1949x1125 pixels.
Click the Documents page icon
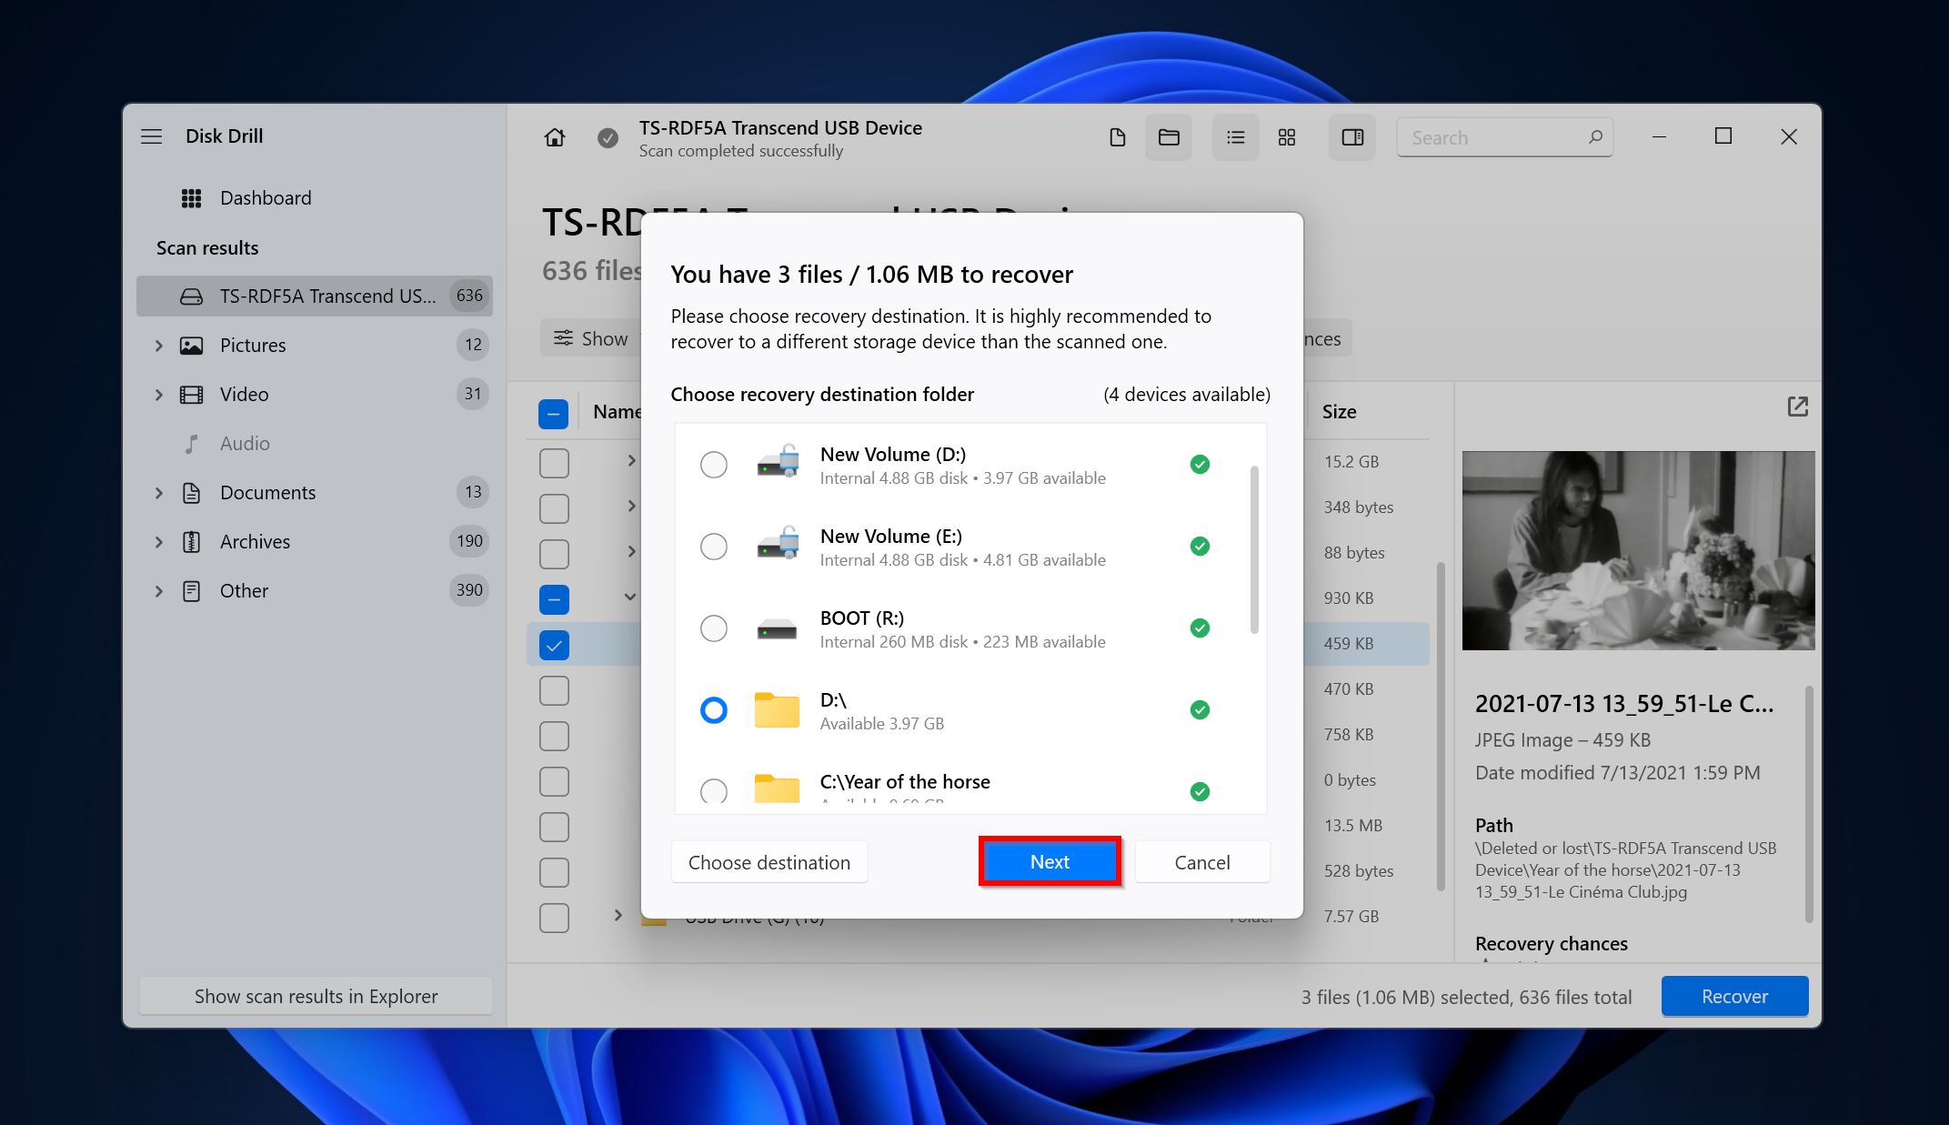click(191, 493)
